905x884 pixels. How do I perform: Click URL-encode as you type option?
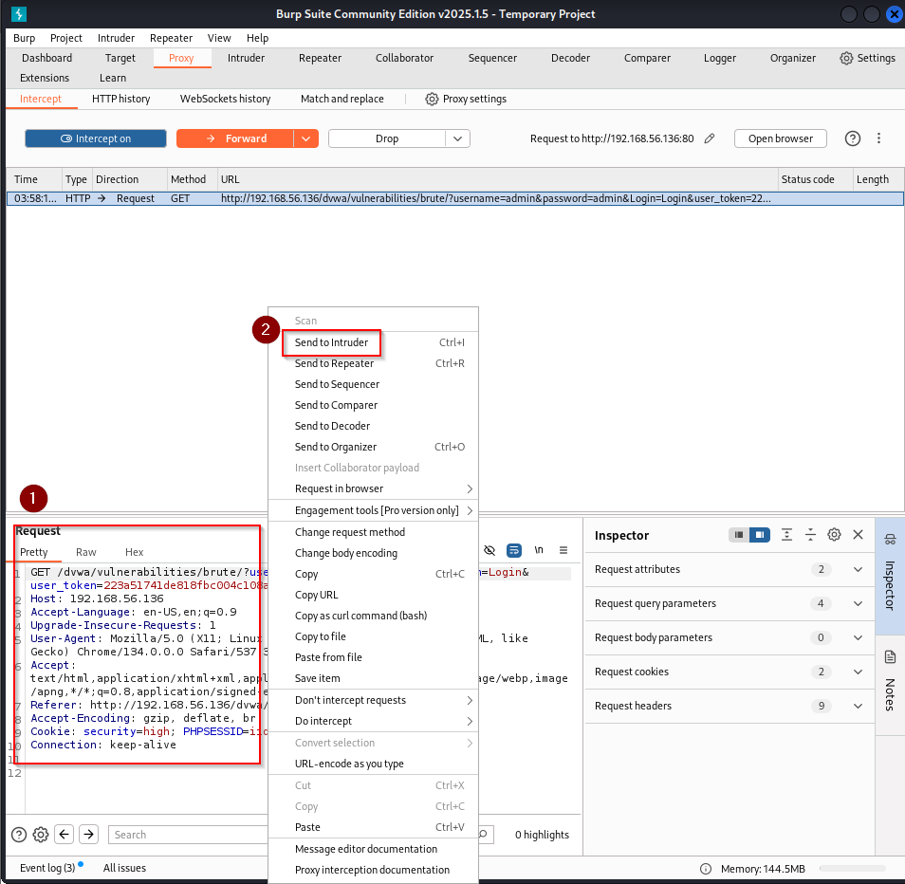[374, 764]
